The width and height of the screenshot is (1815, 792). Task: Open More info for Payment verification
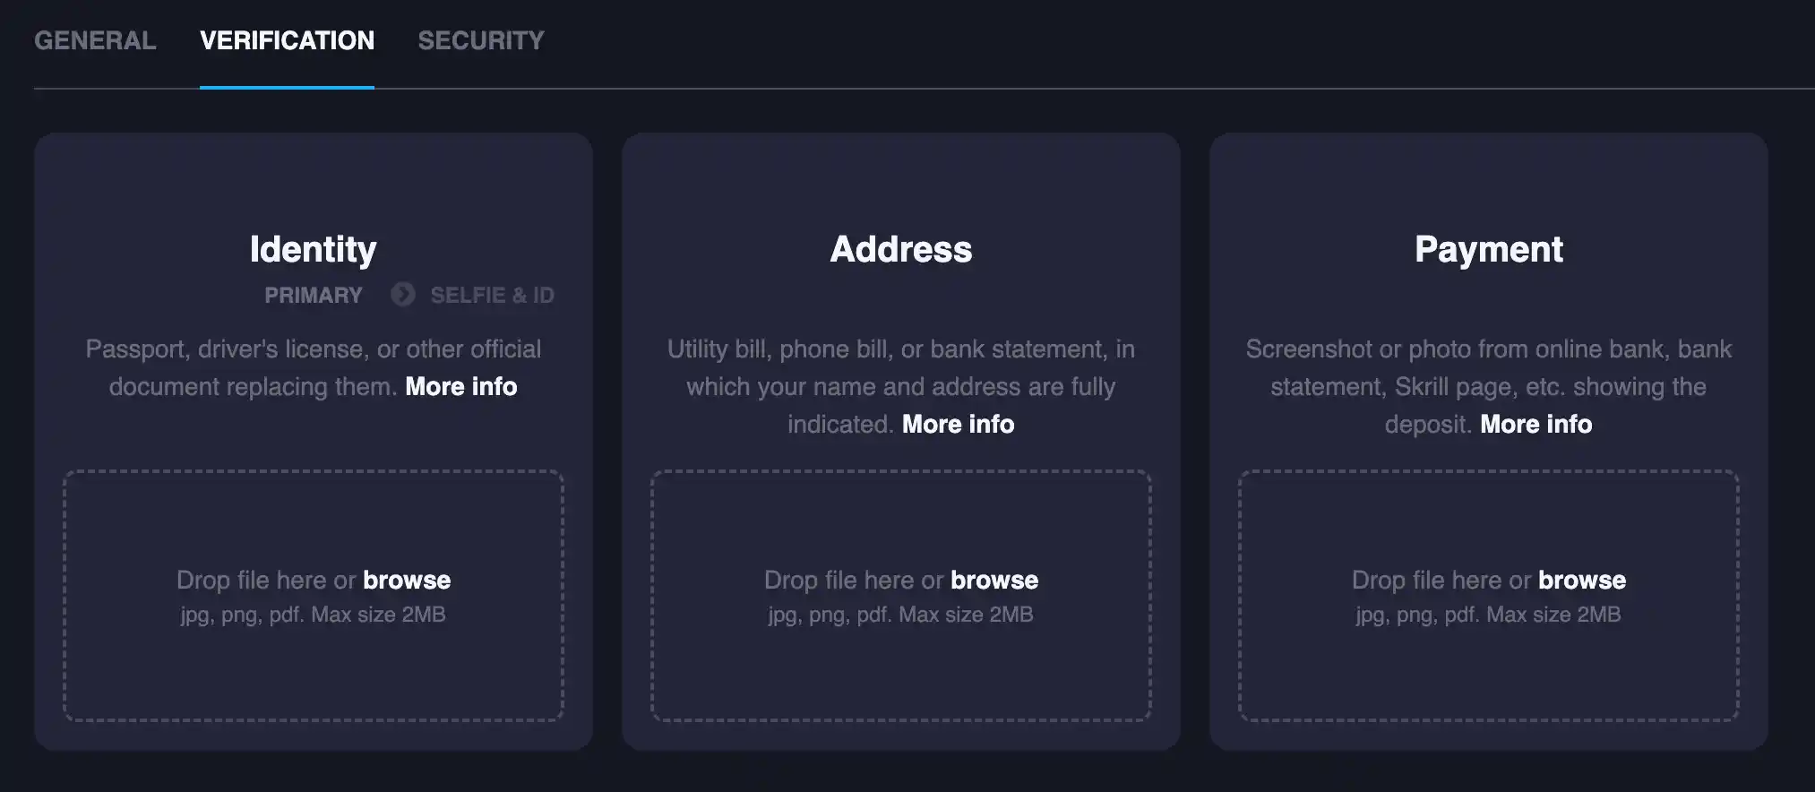pos(1535,424)
